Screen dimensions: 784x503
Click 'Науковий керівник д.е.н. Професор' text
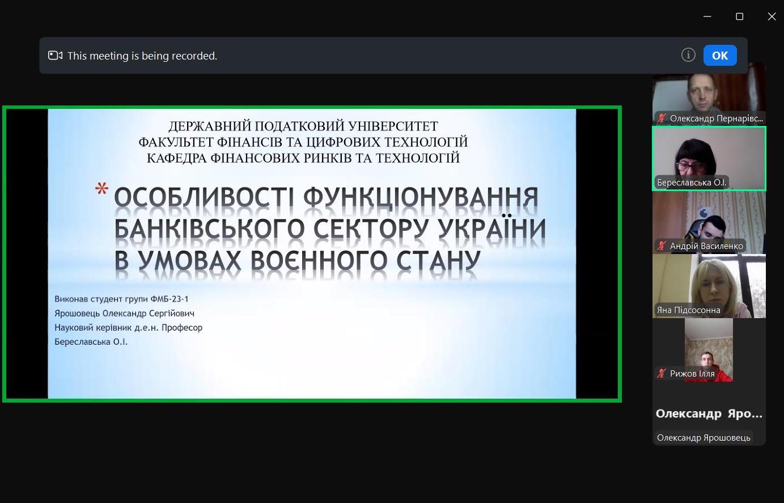click(x=128, y=327)
